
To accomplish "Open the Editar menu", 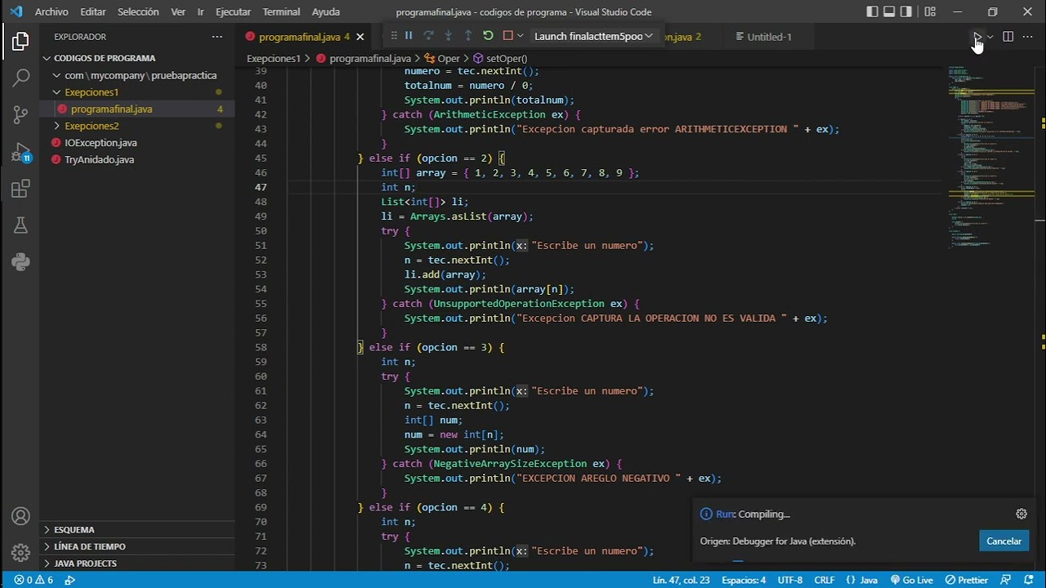I will (x=93, y=11).
